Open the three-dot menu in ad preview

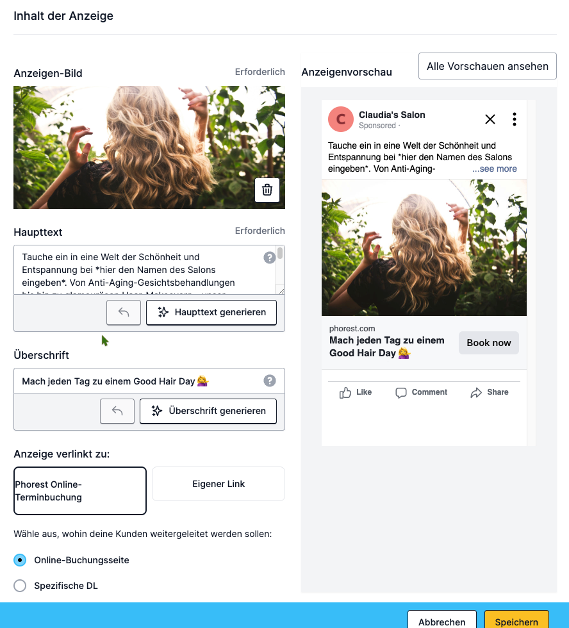(515, 119)
